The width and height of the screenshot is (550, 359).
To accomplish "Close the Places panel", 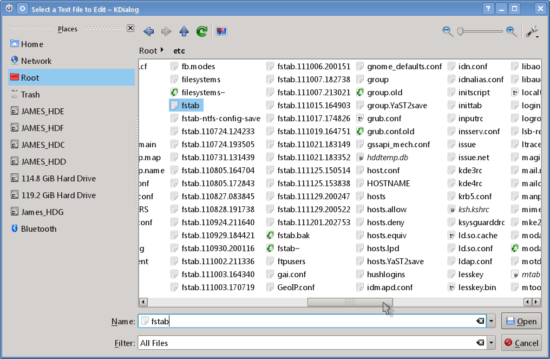I will pyautogui.click(x=130, y=28).
